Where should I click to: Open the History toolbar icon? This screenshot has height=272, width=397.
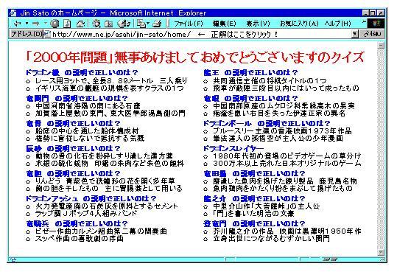pyautogui.click(x=124, y=24)
